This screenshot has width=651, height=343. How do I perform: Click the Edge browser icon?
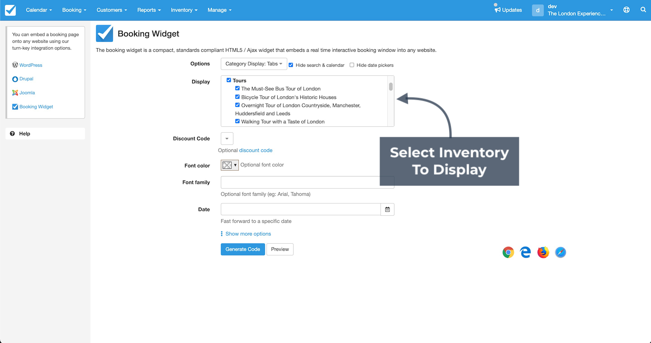525,252
